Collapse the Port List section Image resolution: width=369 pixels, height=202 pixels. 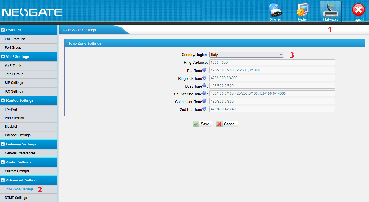tap(3, 30)
